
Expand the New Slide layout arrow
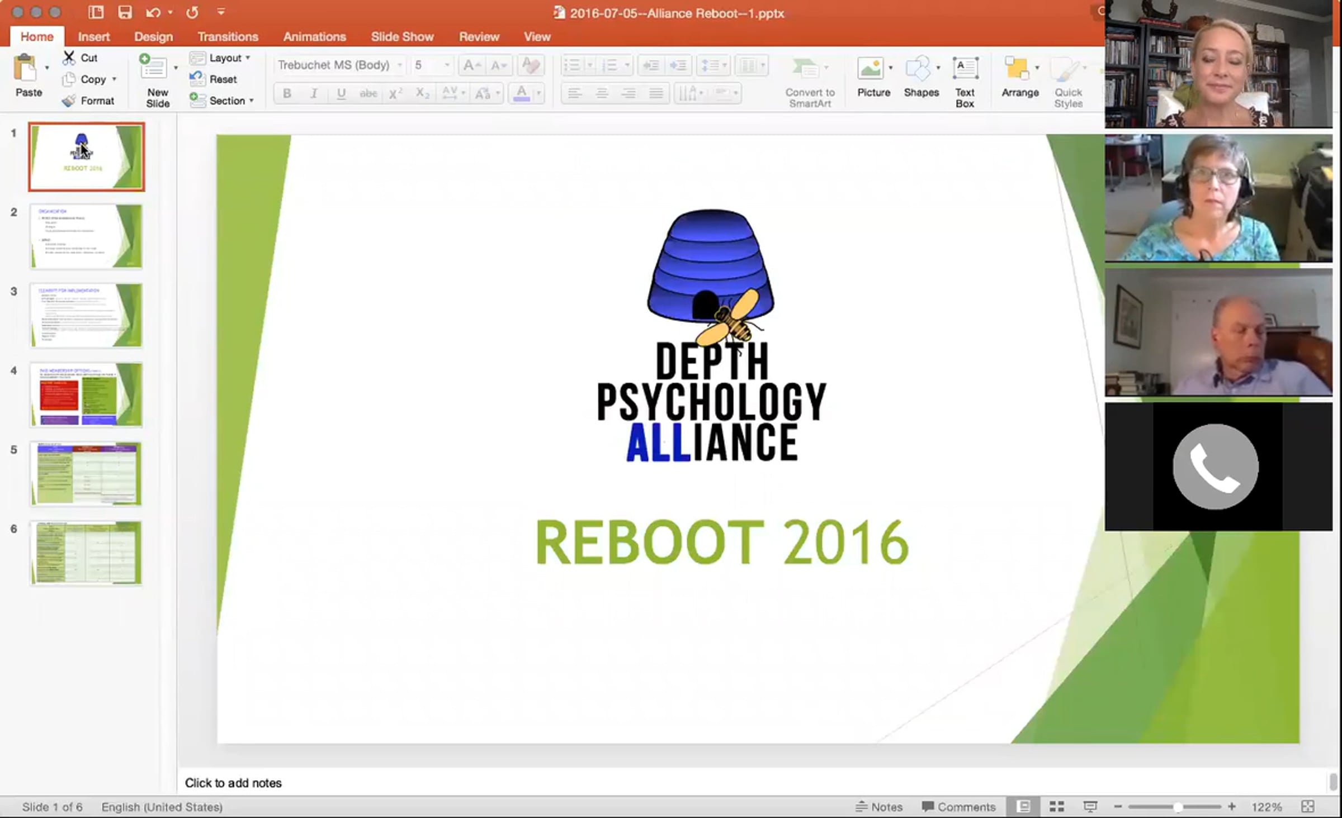coord(176,68)
